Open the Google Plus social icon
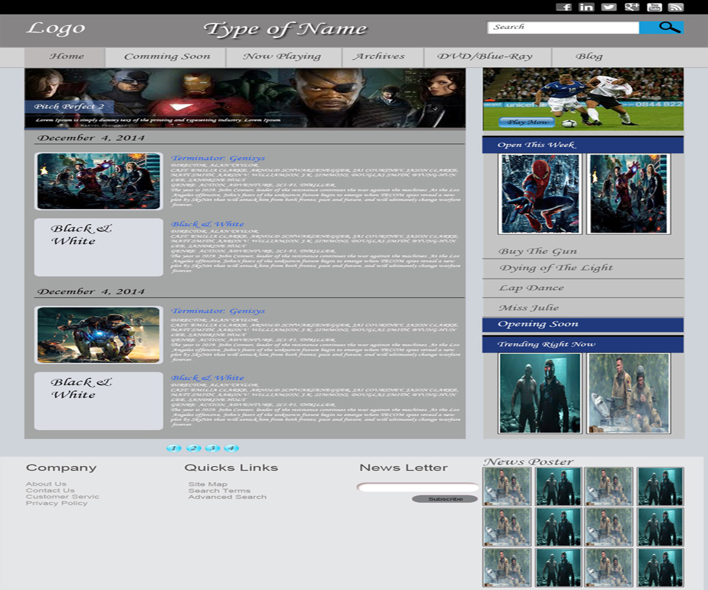Screen dimensions: 708x590 632,6
